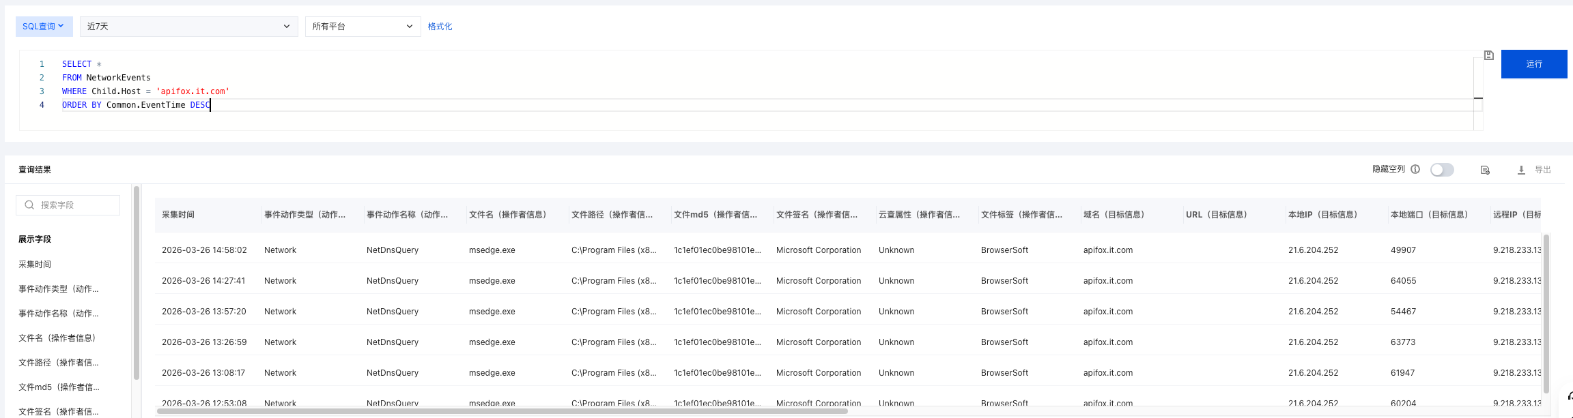
Task: Select 文件md5 field in left sidebar
Action: point(59,387)
